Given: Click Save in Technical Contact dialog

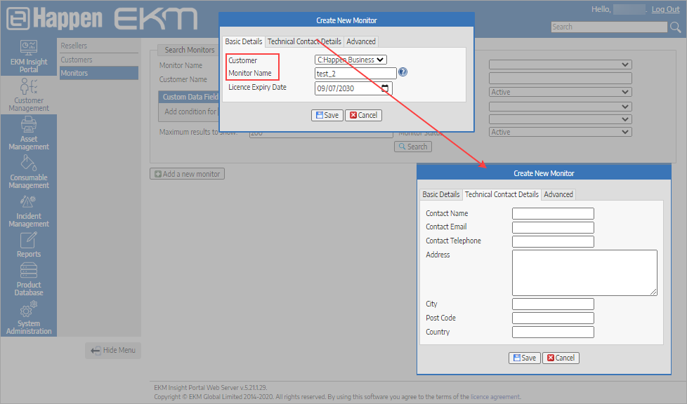Looking at the screenshot, I should click(525, 358).
